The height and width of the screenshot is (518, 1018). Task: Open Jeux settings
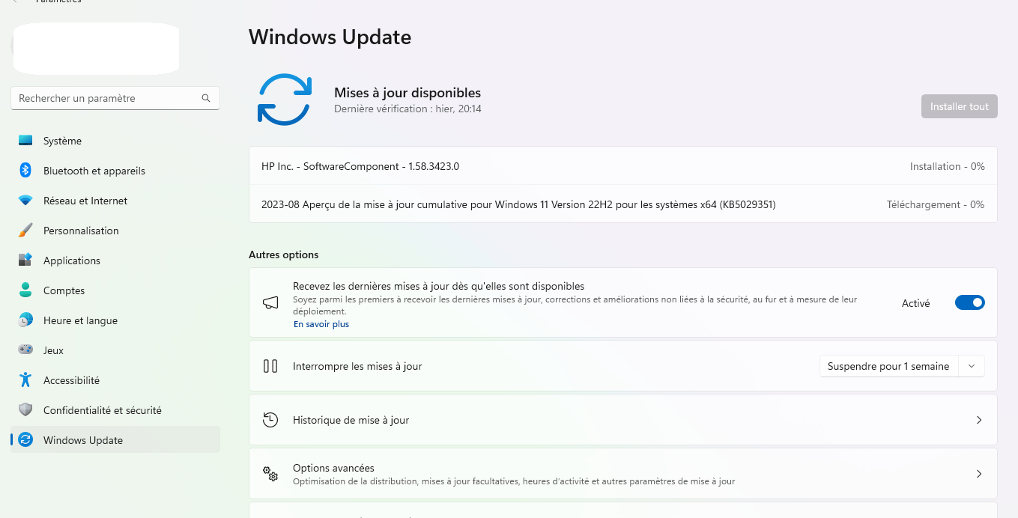115,350
